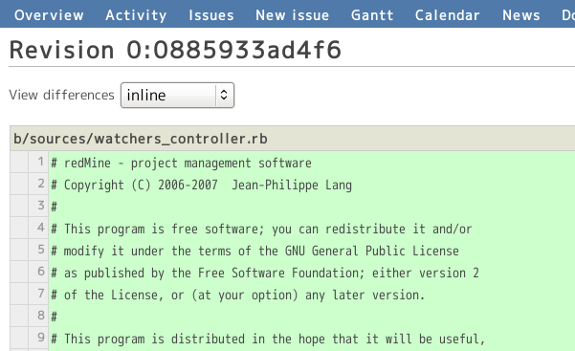Click the dropdown arrows beside inline
The width and height of the screenshot is (575, 351).
(x=224, y=96)
